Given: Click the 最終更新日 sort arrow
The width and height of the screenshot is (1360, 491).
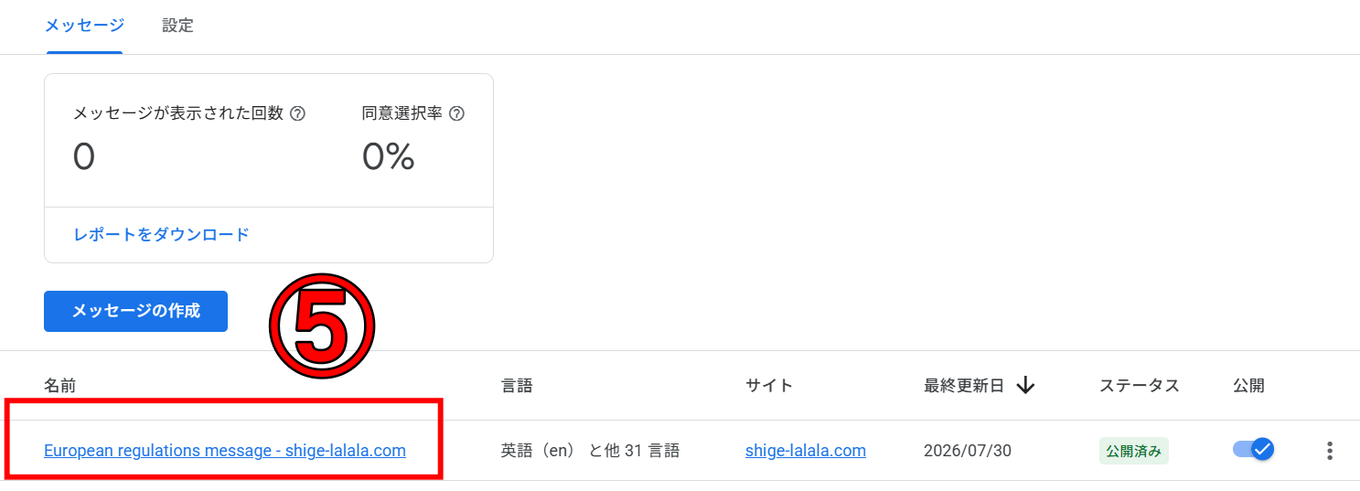Looking at the screenshot, I should [1025, 386].
